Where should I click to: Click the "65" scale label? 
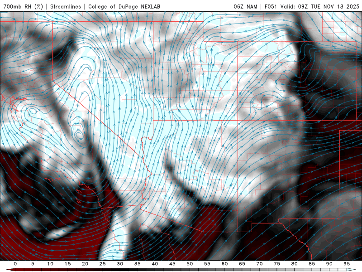tap(242, 264)
